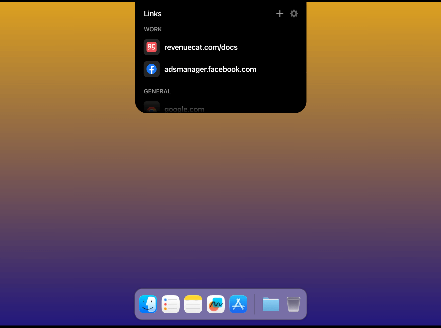Click the Links panel title

pyautogui.click(x=153, y=14)
